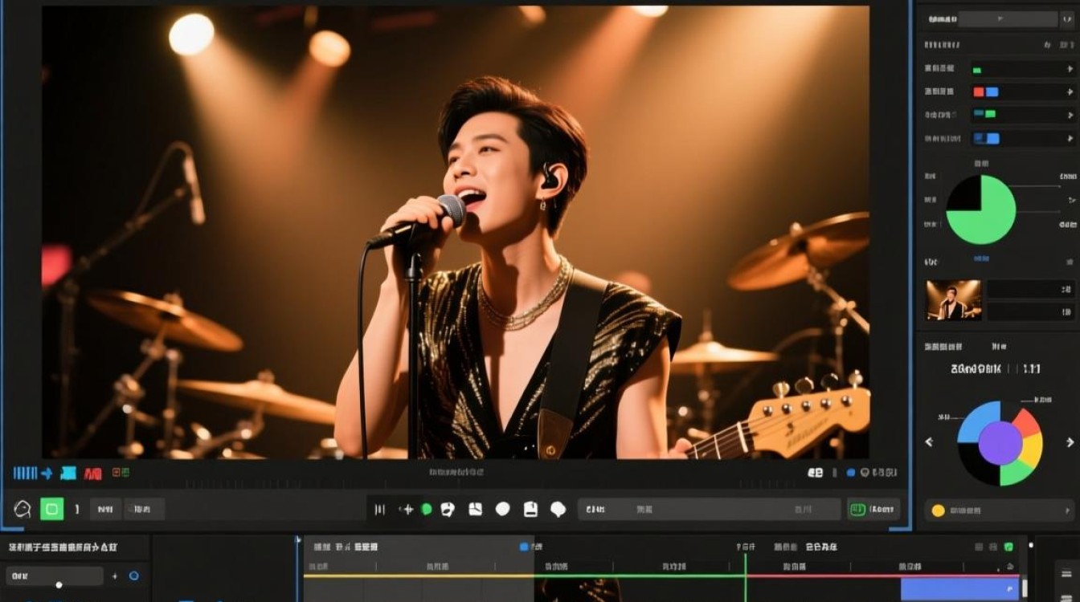This screenshot has width=1080, height=602.
Task: Click the green icon above the timeline's right end
Action: tap(1008, 547)
